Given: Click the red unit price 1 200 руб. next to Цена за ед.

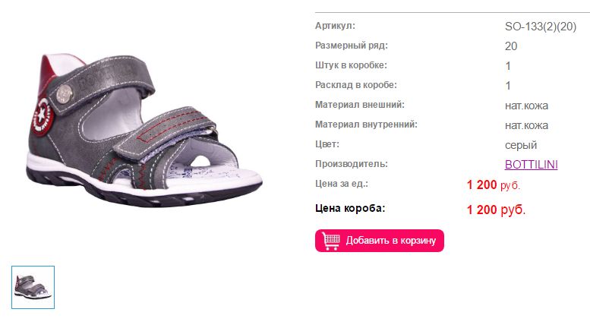Looking at the screenshot, I should click(x=494, y=184).
